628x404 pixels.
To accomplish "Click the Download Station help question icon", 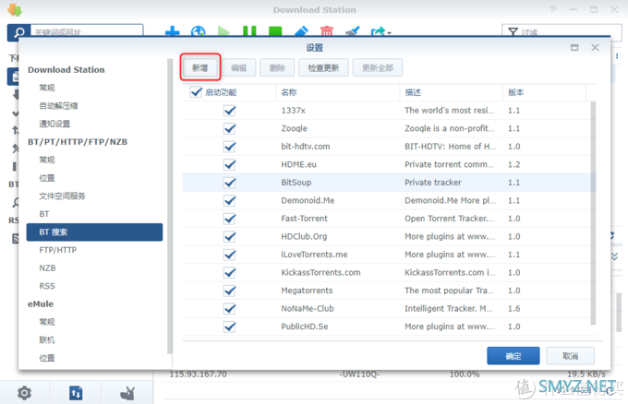I will (x=553, y=9).
